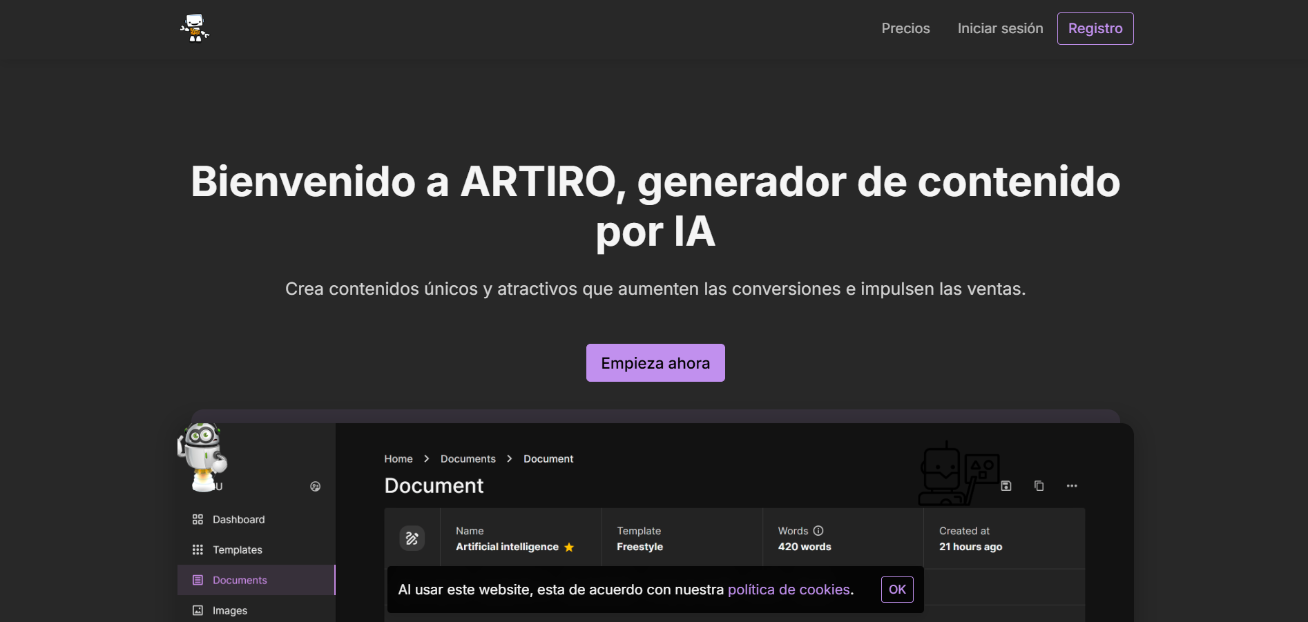Toggle the theme icon in sidebar header

[x=315, y=487]
